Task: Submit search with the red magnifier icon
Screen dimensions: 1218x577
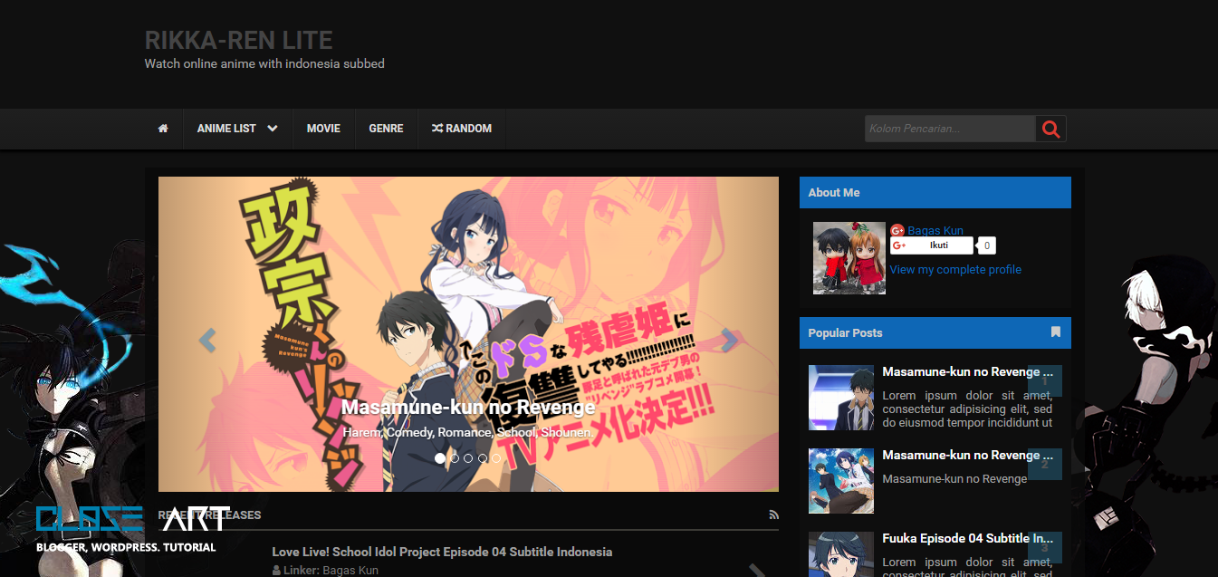Action: [1051, 129]
